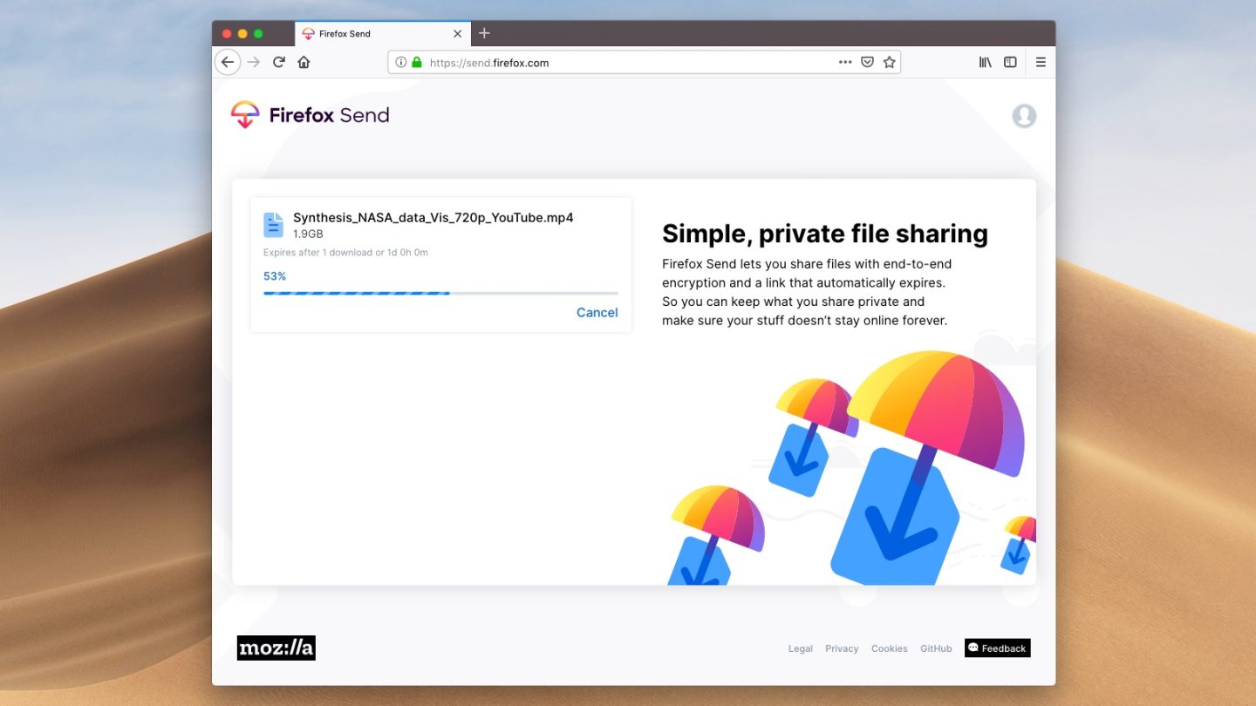Image resolution: width=1256 pixels, height=706 pixels.
Task: Open the Firefox hamburger menu
Action: 1041,62
